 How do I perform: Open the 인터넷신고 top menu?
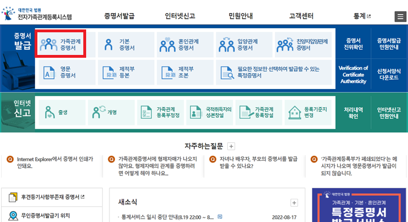180,16
